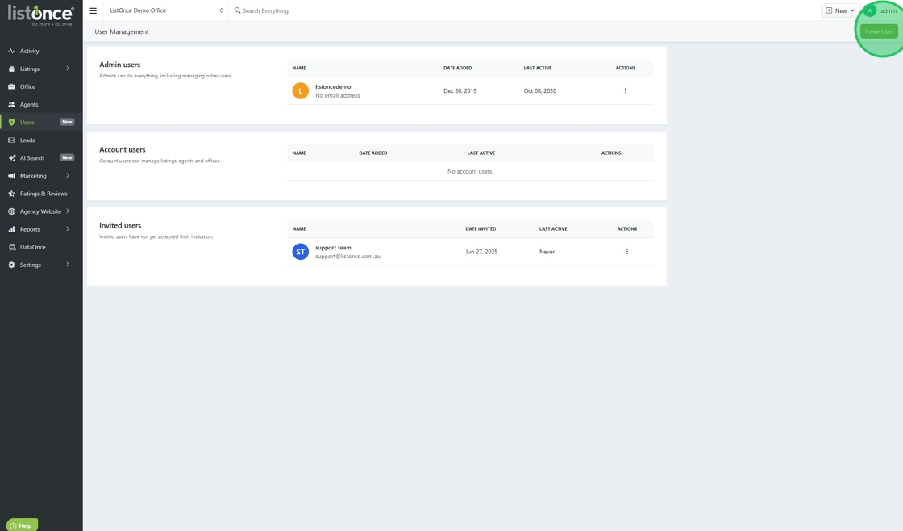Viewport: 903px width, 531px height.
Task: Click the Ratings & Reviews star icon
Action: click(11, 194)
